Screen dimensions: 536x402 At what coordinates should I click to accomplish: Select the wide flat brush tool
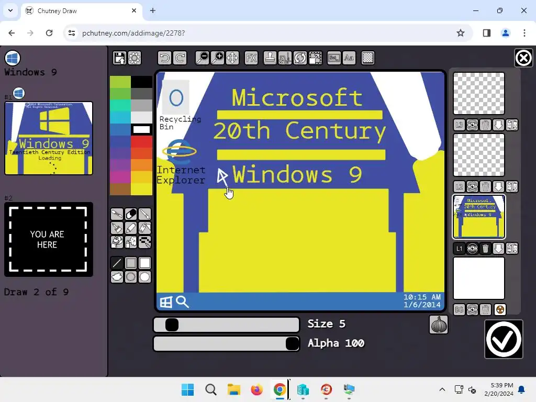tap(117, 228)
